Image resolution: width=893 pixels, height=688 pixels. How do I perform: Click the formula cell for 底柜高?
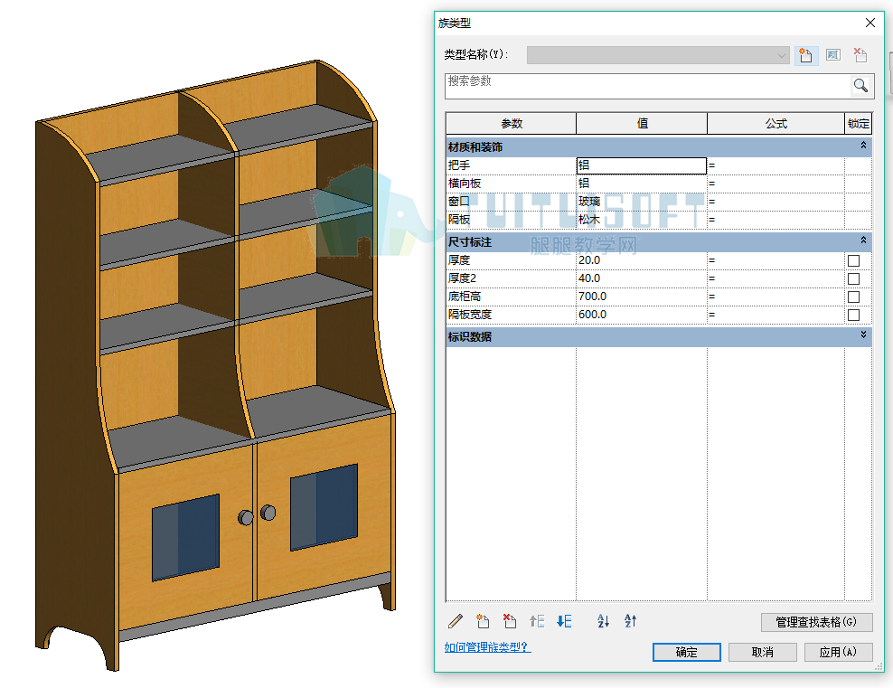[x=775, y=297]
